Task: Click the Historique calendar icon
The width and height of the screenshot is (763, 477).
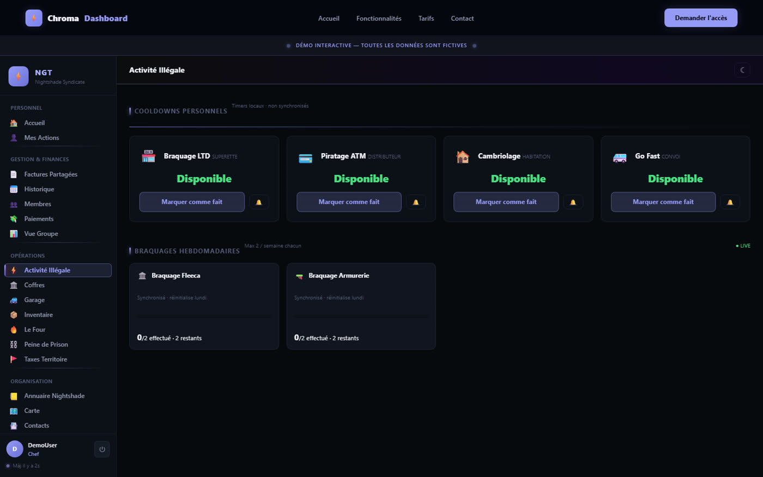Action: [x=14, y=189]
